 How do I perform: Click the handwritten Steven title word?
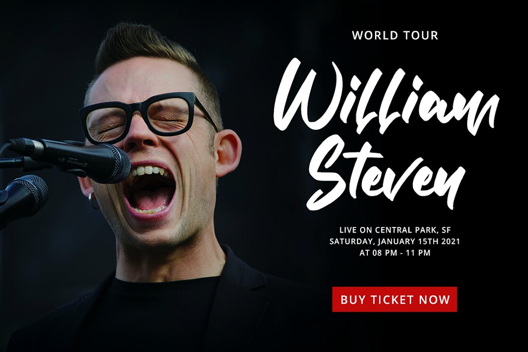click(x=385, y=177)
